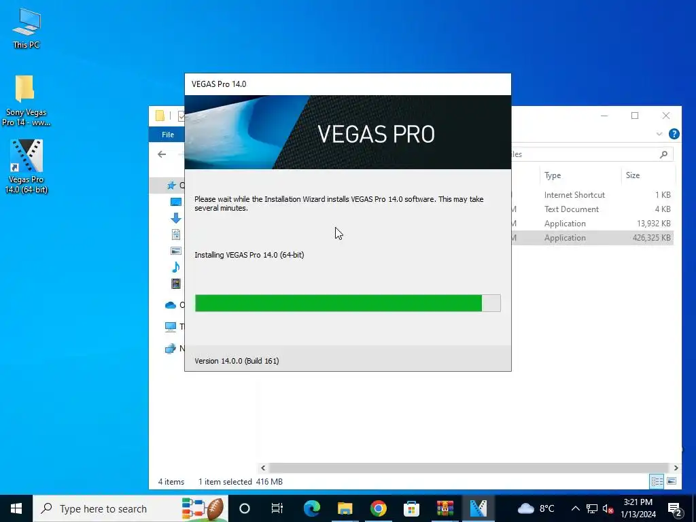The height and width of the screenshot is (522, 696).
Task: Launch Google Chrome from taskbar
Action: click(378, 508)
